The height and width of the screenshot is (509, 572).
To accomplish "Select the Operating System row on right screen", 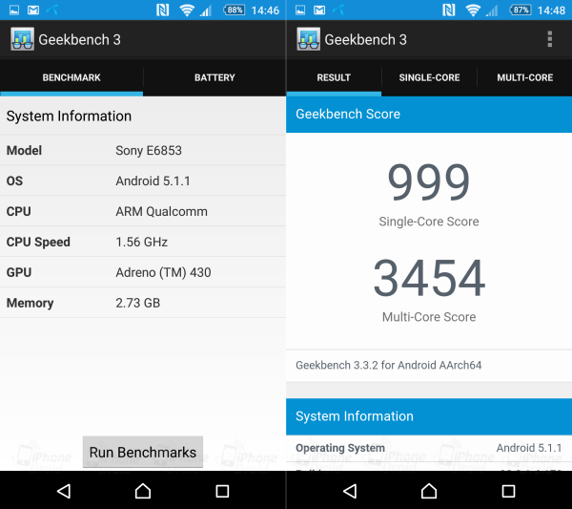I will pyautogui.click(x=429, y=448).
